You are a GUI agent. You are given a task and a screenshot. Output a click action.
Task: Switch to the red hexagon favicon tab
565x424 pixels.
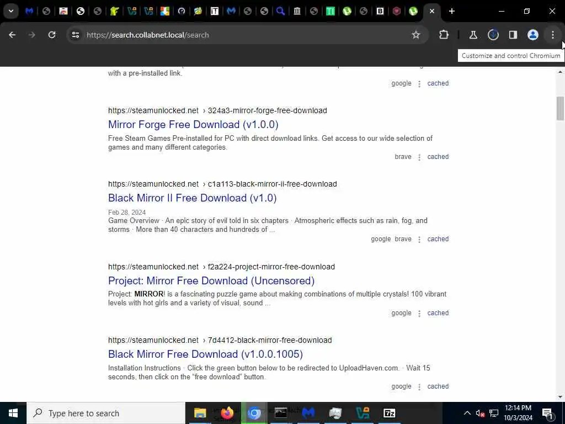[x=396, y=11]
